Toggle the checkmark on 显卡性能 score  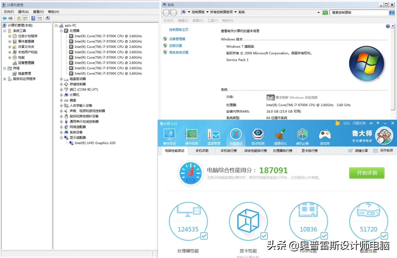[264, 236]
